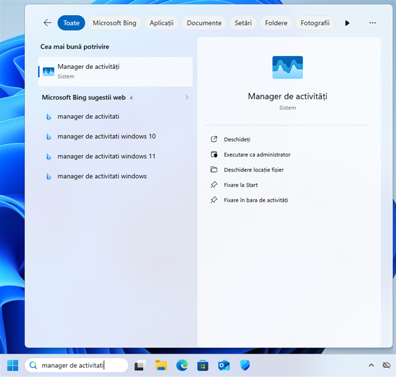The height and width of the screenshot is (377, 396).
Task: Expand Microsoft Bing sugestii web chevron
Action: tap(187, 98)
